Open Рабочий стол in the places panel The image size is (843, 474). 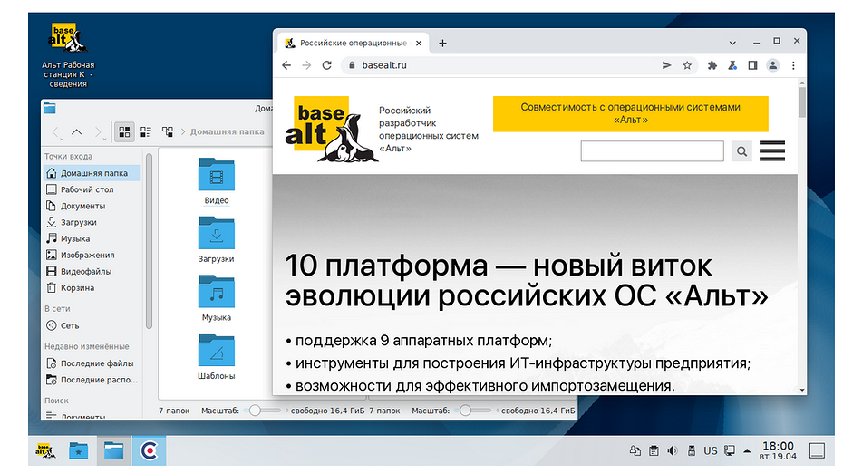click(92, 189)
